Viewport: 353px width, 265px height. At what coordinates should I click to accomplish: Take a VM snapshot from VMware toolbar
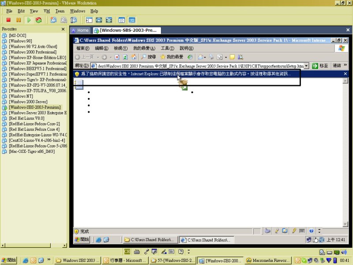point(53,20)
